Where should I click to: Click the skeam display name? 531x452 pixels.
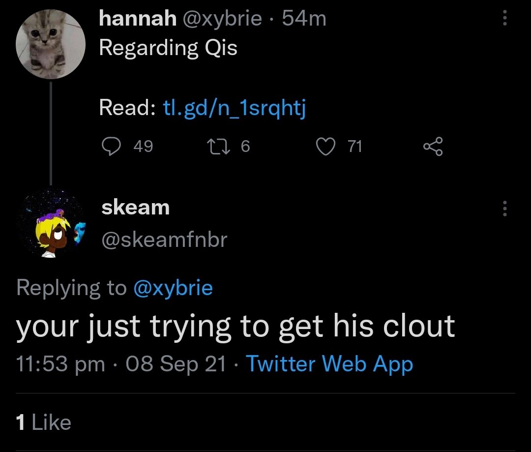click(135, 207)
